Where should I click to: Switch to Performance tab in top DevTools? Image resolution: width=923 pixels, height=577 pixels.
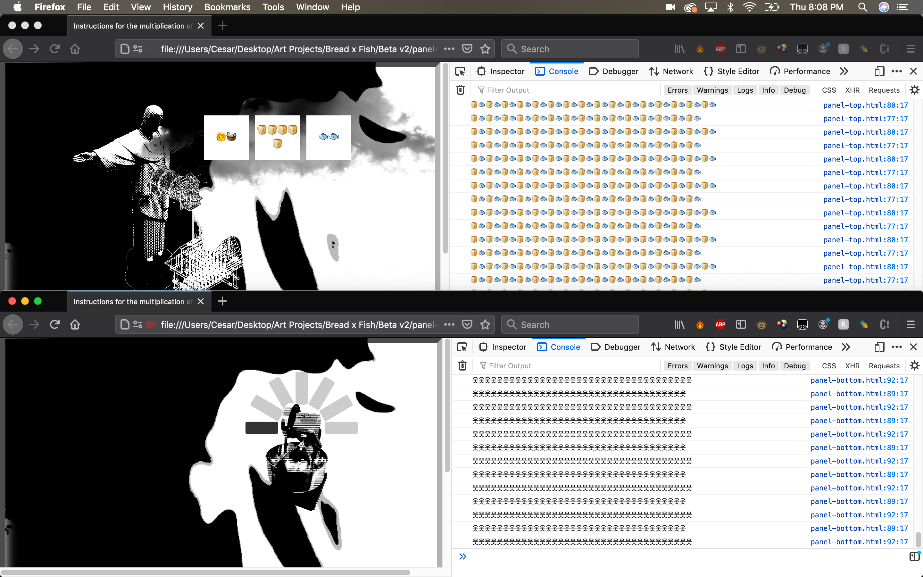pos(800,71)
